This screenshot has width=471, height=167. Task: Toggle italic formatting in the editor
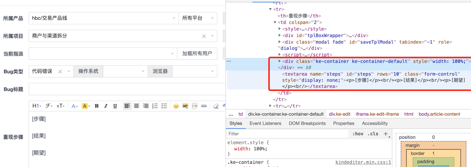click(106, 106)
